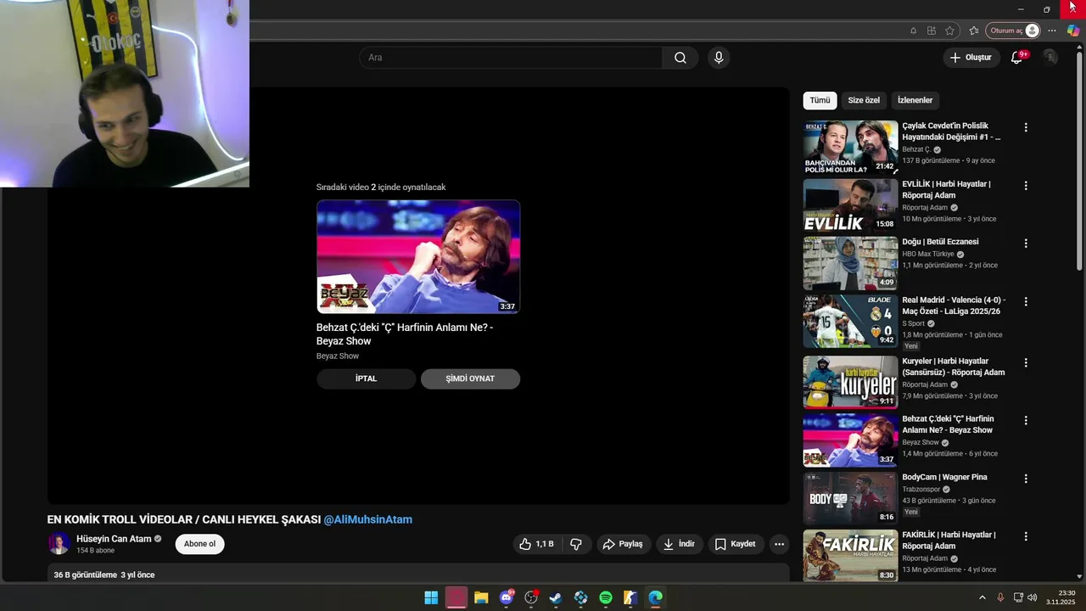Open Spotify from taskbar
Screen dimensions: 1086x611
pyautogui.click(x=606, y=597)
